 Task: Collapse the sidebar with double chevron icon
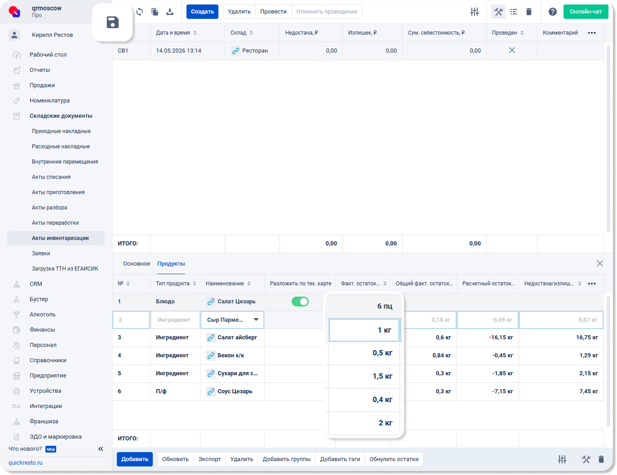coord(101,449)
